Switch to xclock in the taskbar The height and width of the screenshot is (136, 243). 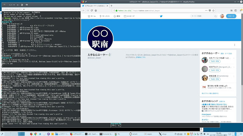coord(133,134)
